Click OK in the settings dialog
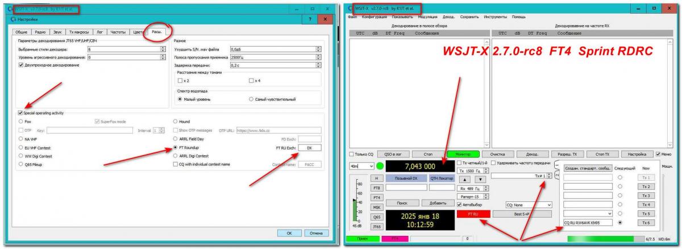Viewport: 682px width, 249px height. click(x=289, y=233)
